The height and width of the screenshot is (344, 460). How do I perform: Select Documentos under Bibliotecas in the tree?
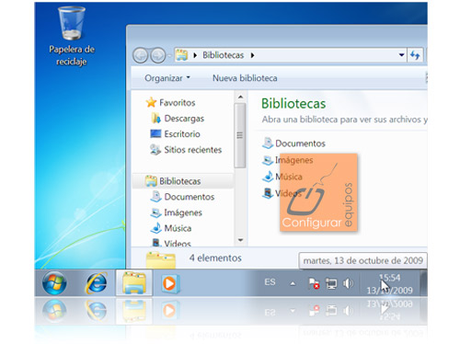pos(190,197)
